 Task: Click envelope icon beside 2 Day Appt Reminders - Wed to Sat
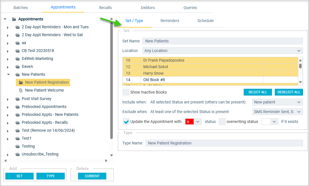(x=18, y=35)
